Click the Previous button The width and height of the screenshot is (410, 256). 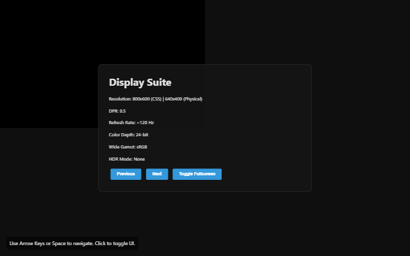tap(126, 174)
